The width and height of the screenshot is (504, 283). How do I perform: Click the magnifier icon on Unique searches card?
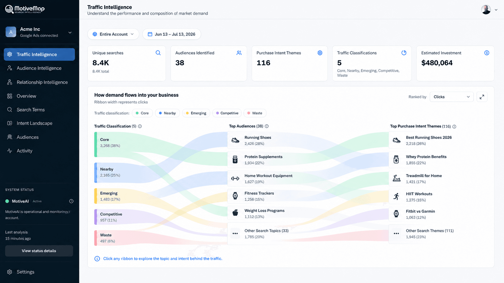[158, 53]
